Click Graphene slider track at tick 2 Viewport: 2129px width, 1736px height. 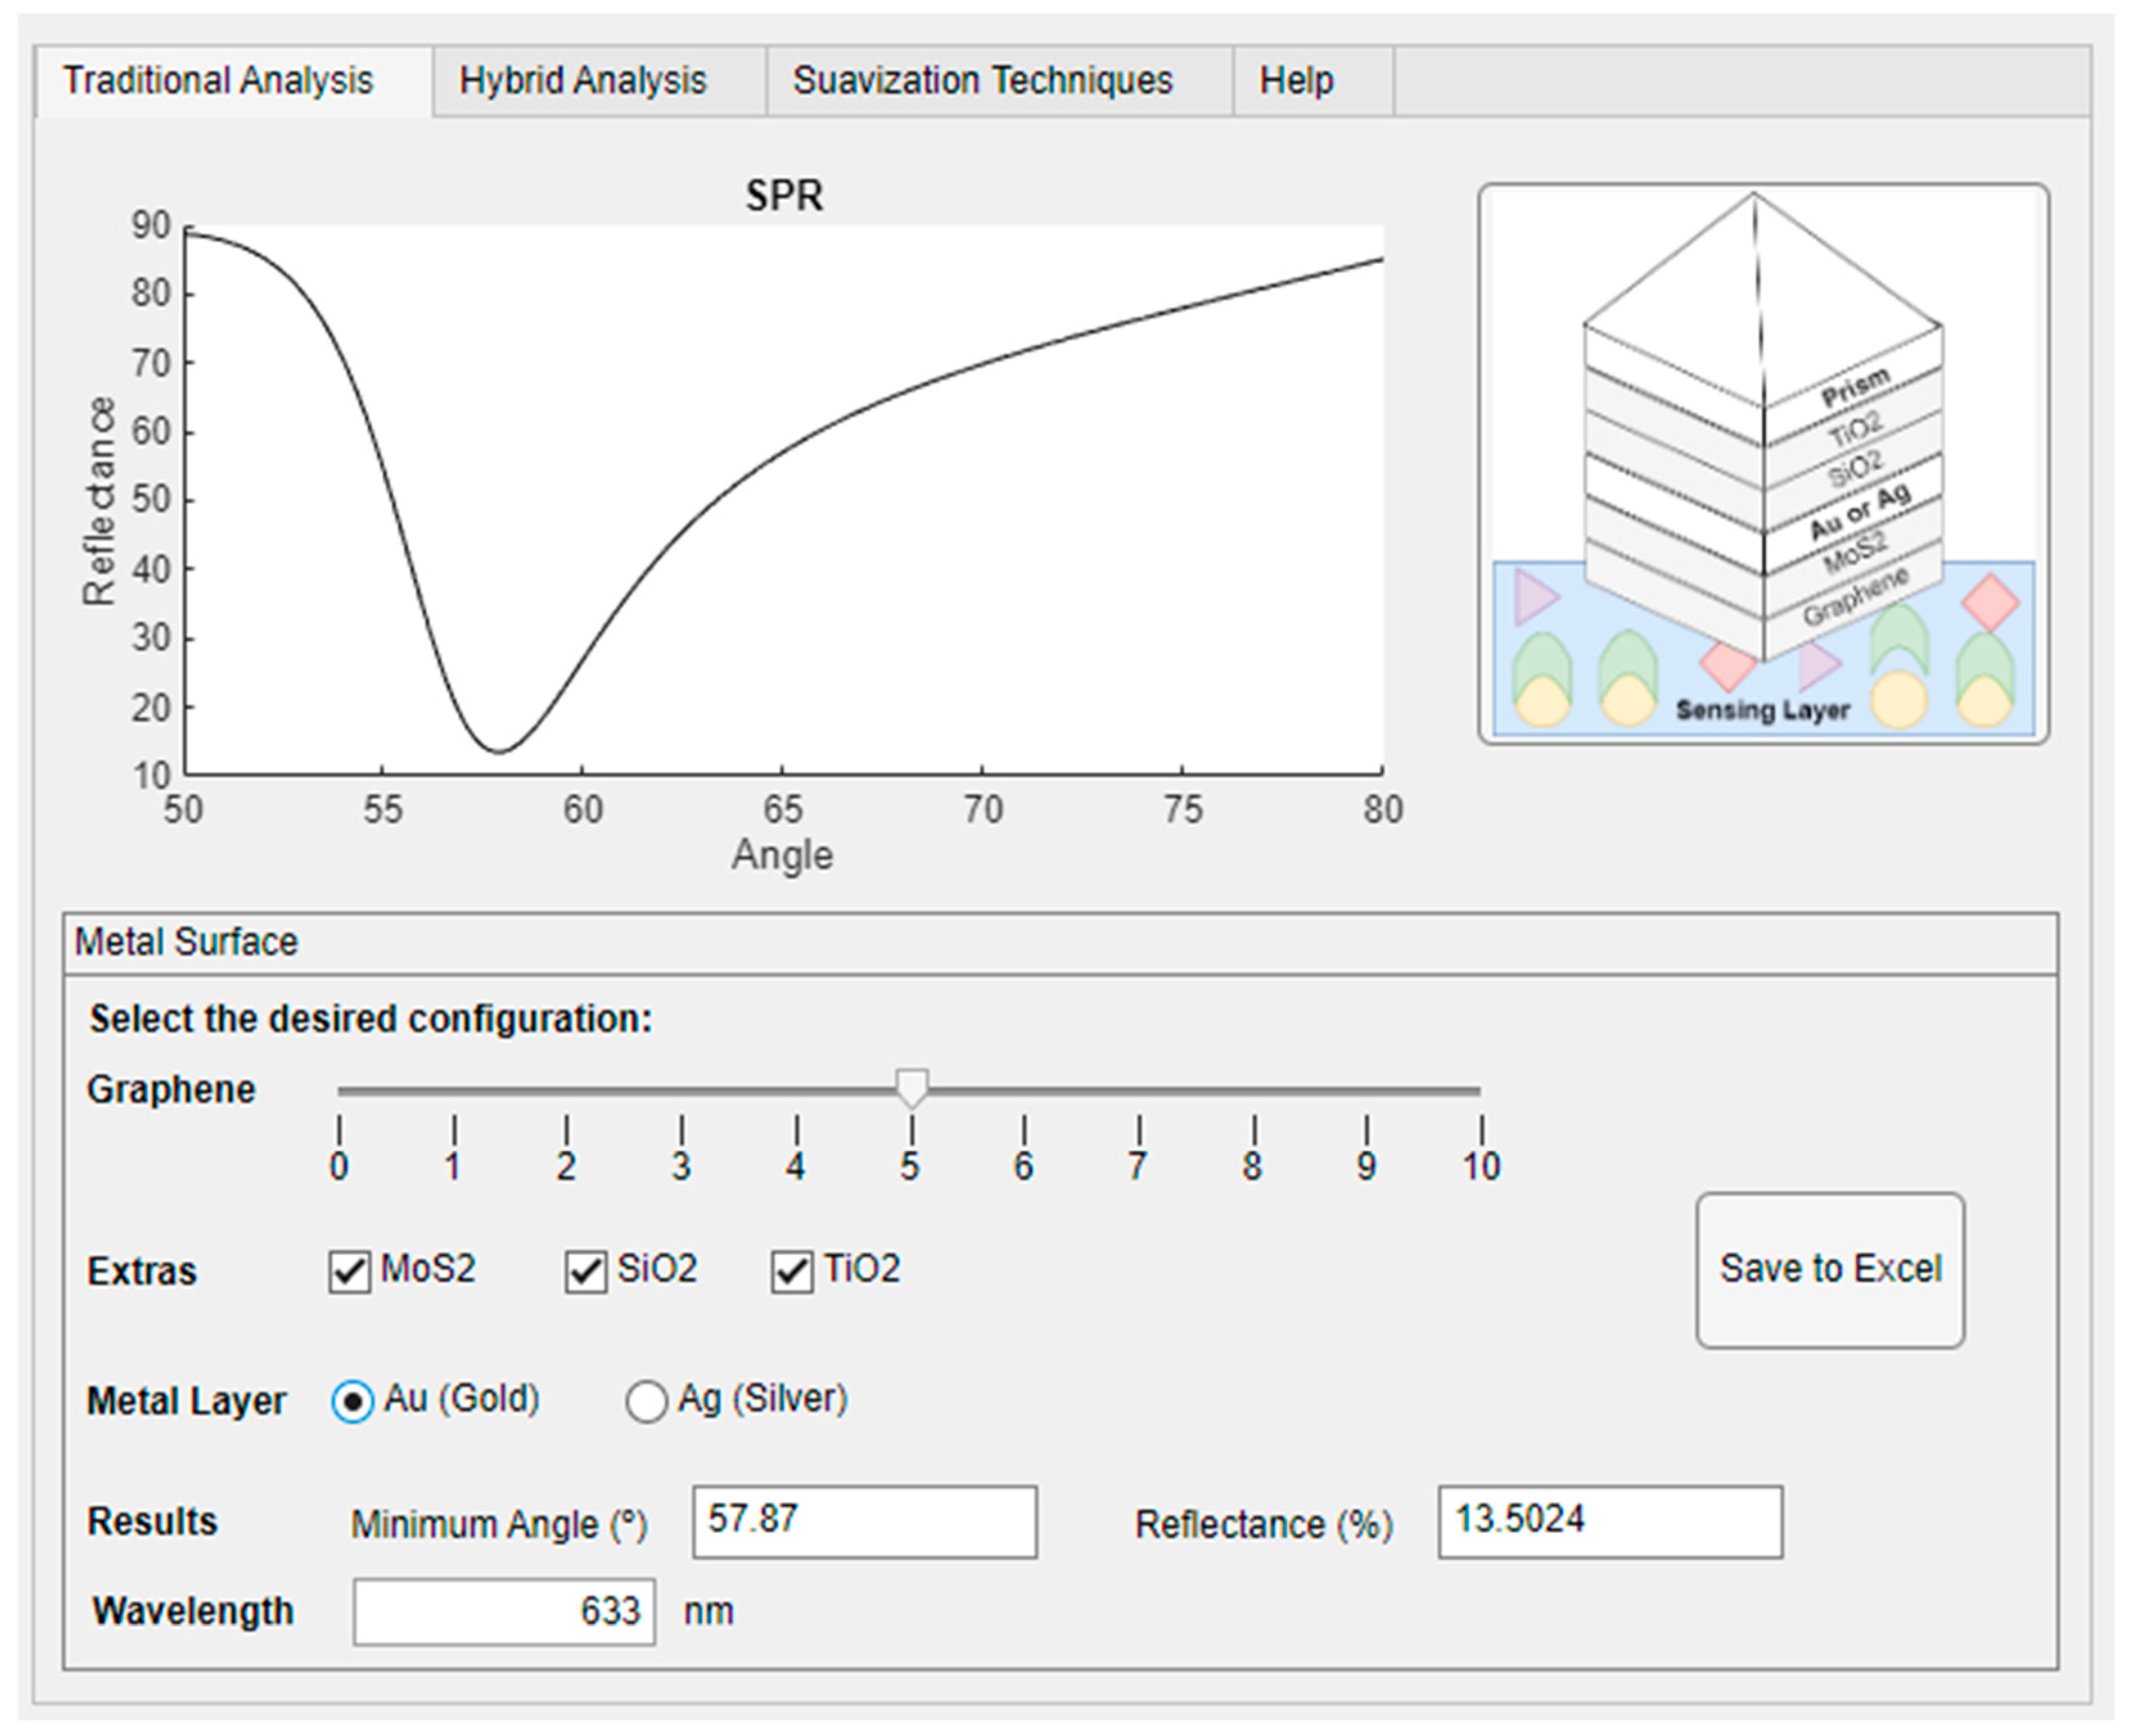tap(566, 1091)
